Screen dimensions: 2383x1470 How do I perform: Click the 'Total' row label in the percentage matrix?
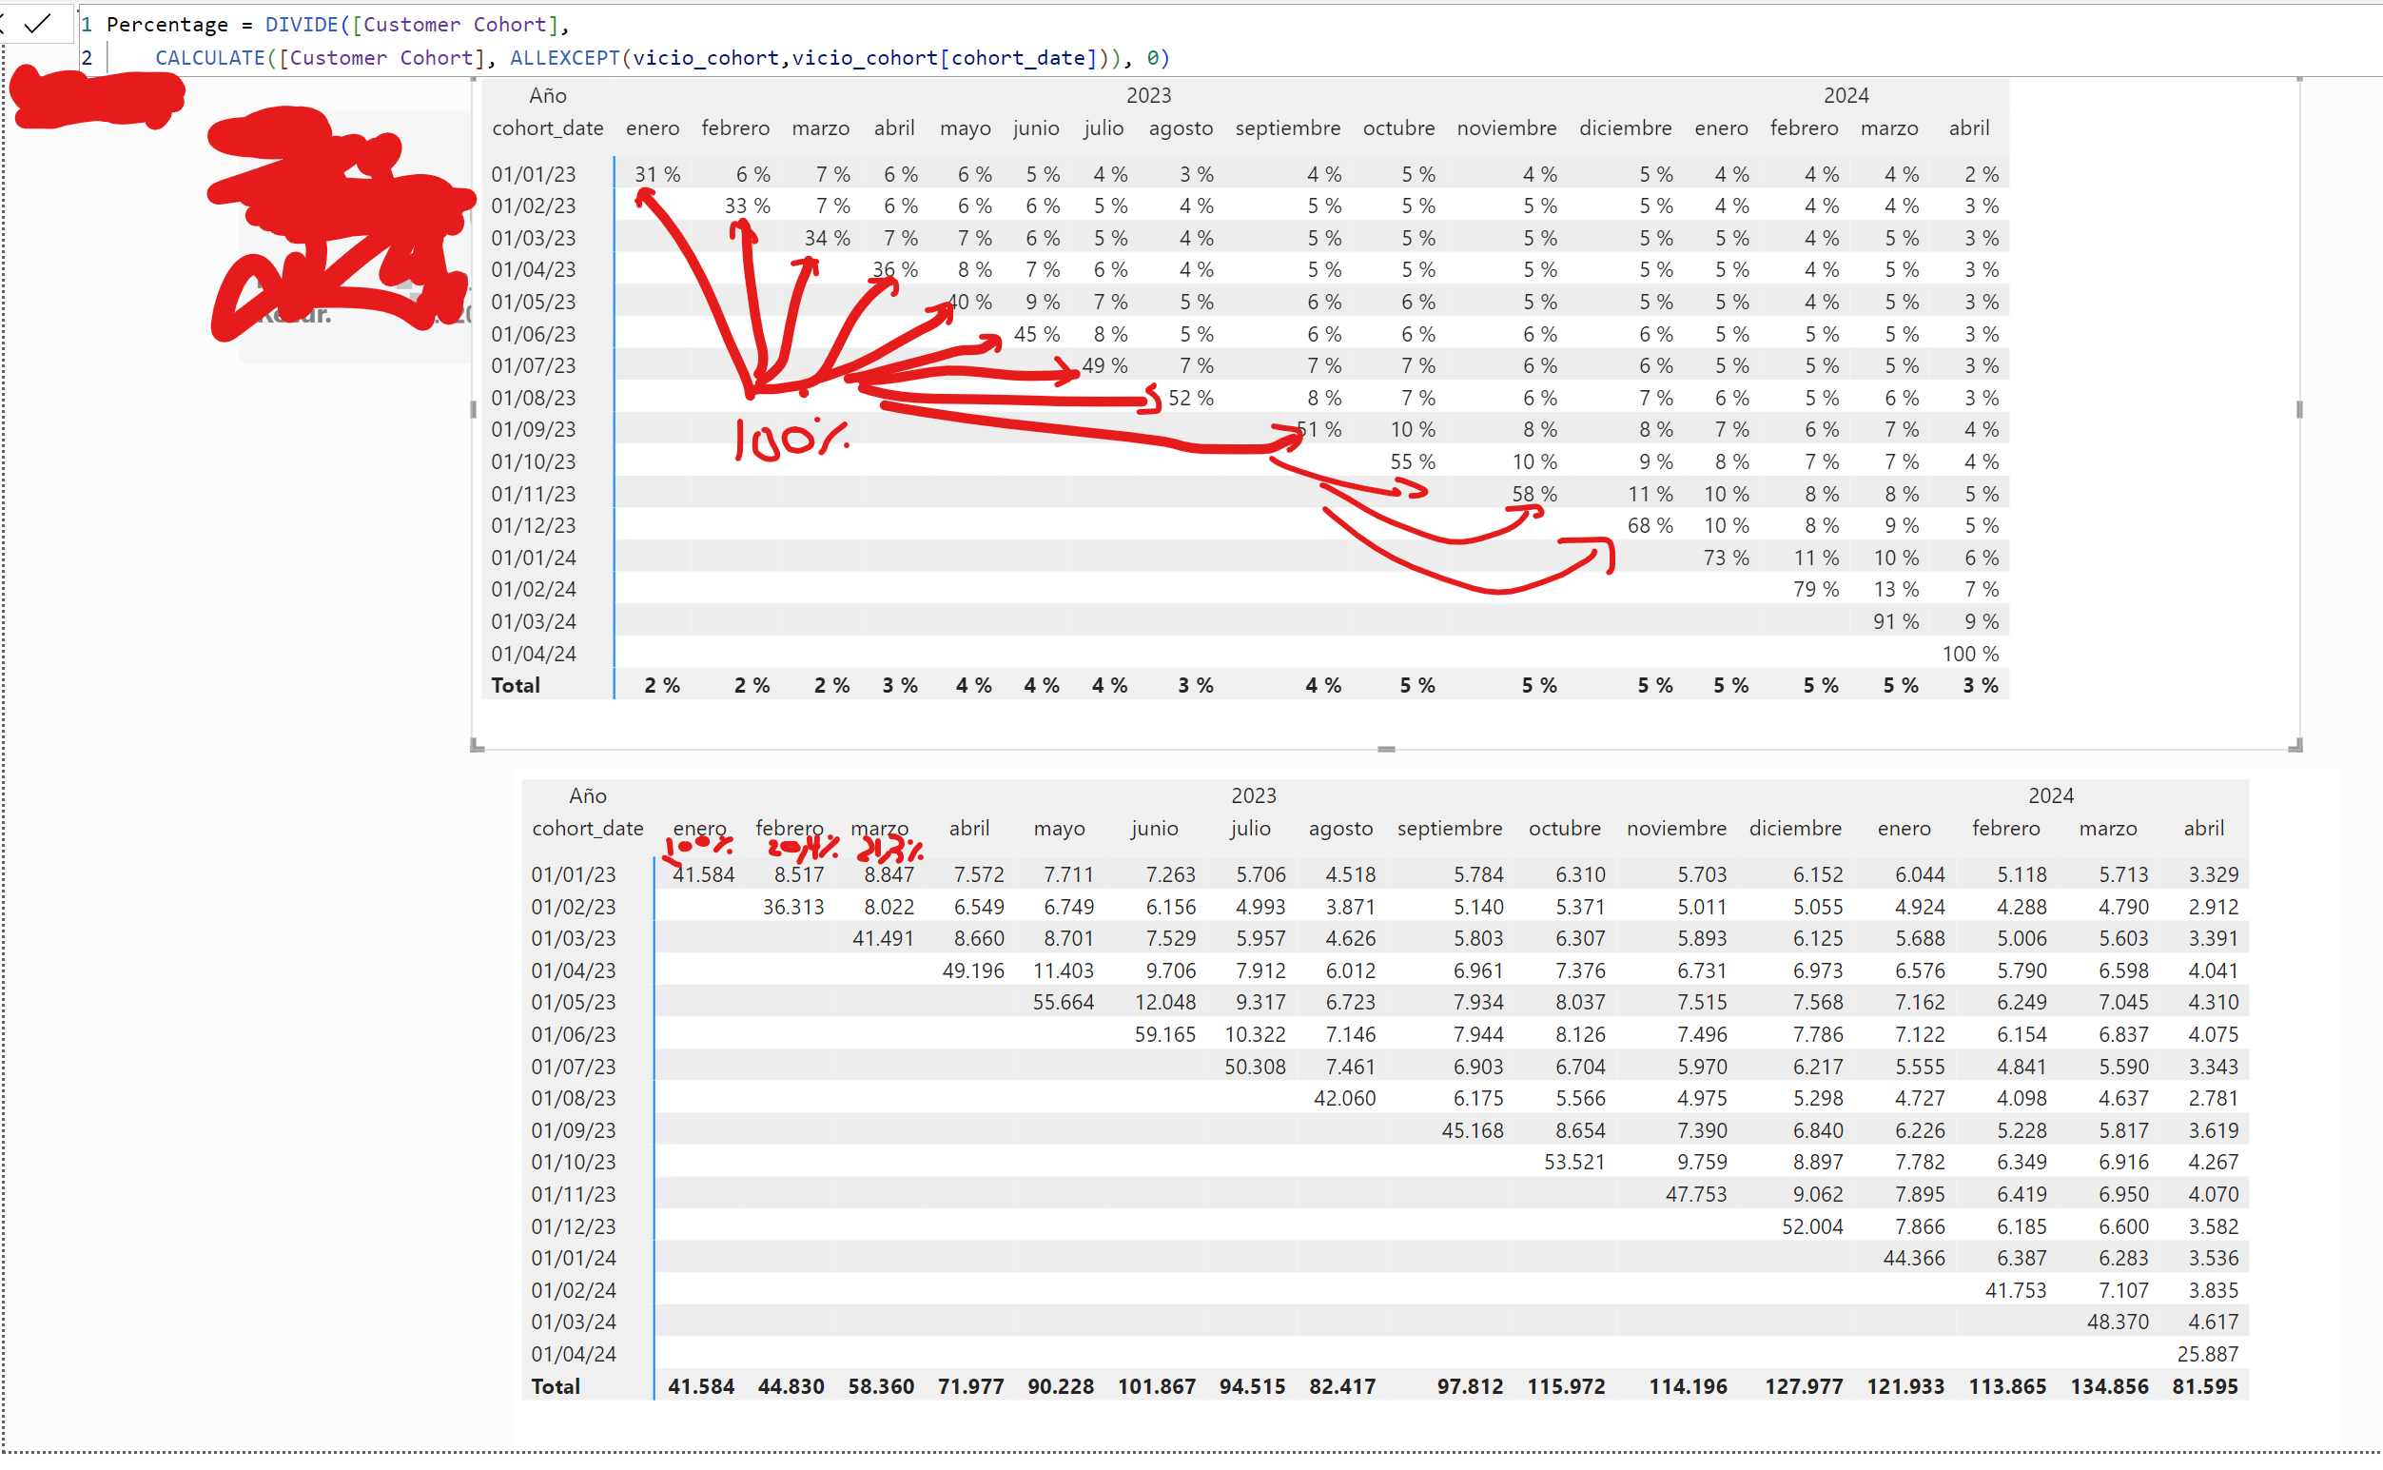(x=515, y=685)
